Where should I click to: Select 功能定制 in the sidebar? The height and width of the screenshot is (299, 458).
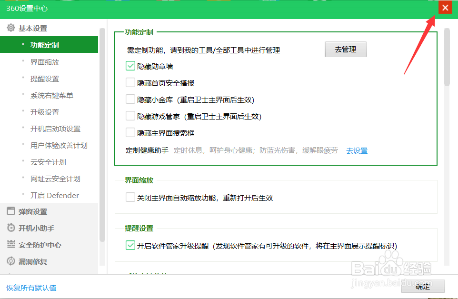[49, 45]
